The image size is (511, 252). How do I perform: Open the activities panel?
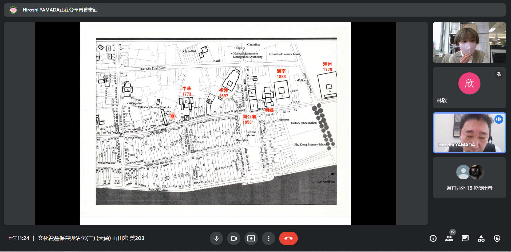point(481,238)
